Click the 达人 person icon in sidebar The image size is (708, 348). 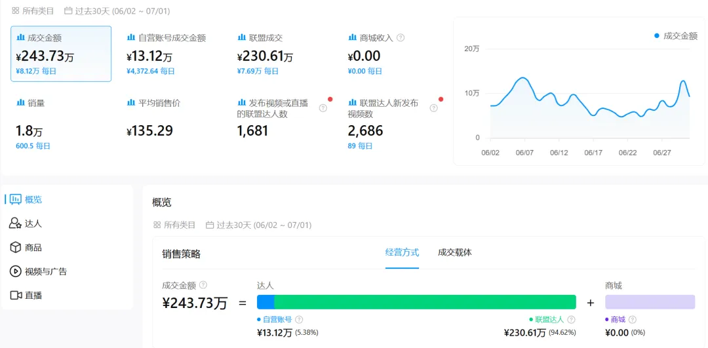pos(16,223)
